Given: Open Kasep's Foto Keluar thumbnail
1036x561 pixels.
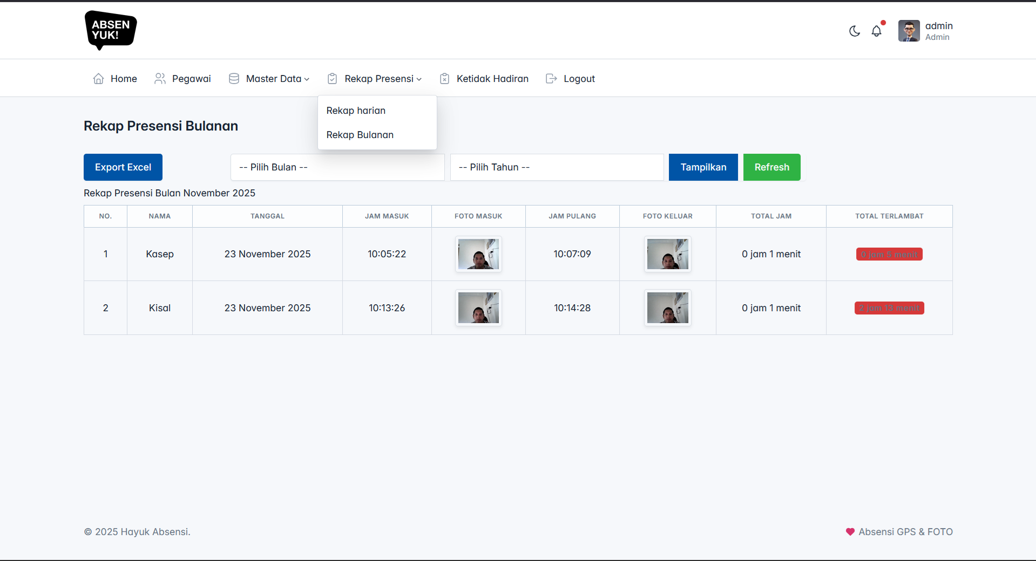Looking at the screenshot, I should tap(668, 254).
